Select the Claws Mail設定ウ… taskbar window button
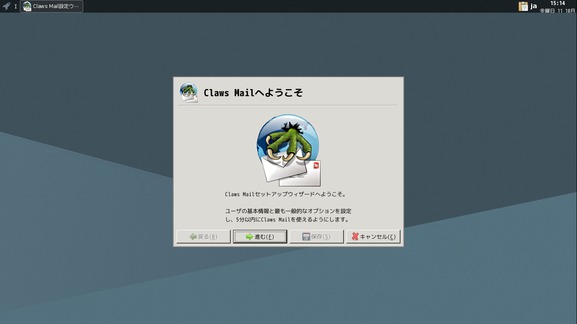The width and height of the screenshot is (577, 324). 52,6
